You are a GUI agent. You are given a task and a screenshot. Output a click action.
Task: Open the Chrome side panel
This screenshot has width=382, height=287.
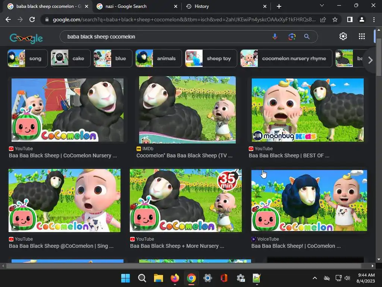coord(350,19)
